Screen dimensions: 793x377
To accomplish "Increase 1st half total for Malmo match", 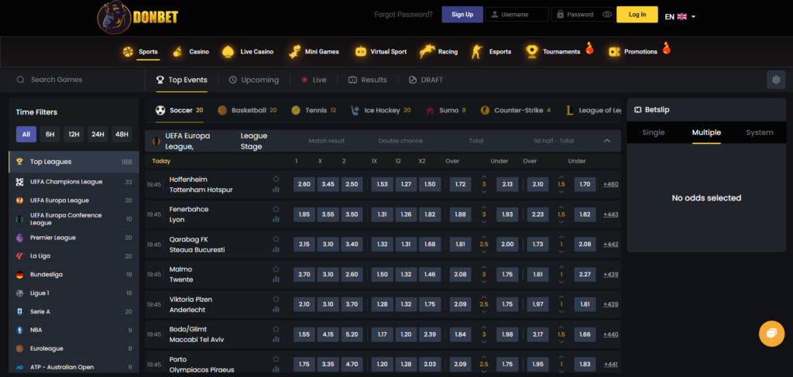I will pyautogui.click(x=561, y=267).
